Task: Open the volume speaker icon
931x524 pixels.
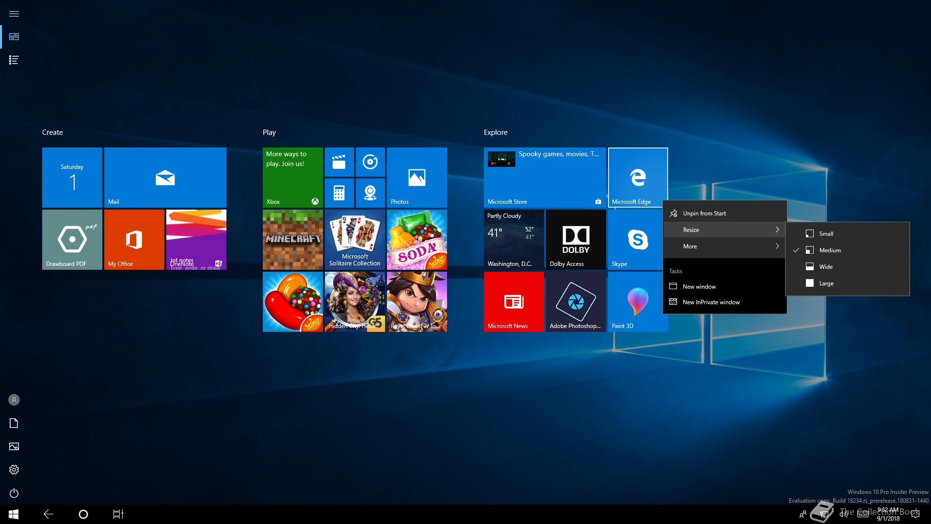Action: [x=844, y=514]
